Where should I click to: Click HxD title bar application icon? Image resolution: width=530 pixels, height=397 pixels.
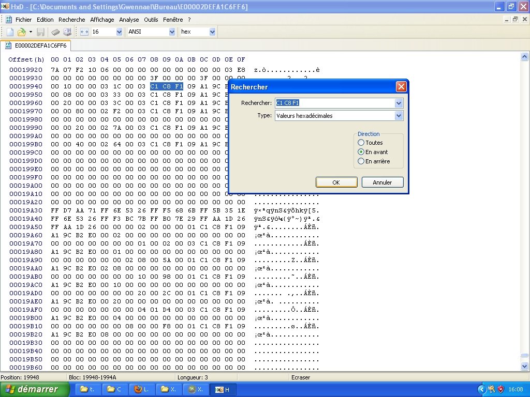coord(5,6)
